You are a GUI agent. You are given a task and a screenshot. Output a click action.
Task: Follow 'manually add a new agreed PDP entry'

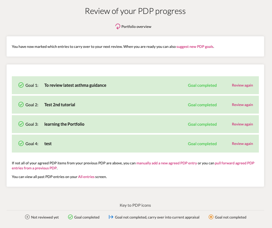tap(167, 163)
